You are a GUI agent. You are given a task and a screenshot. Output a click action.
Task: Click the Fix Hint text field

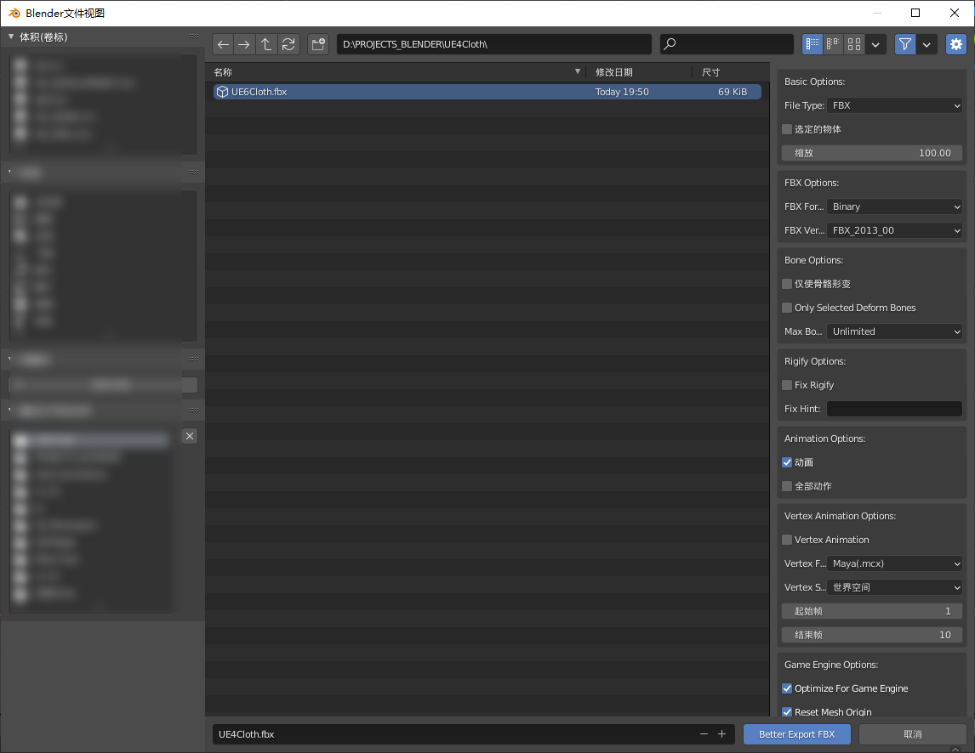click(x=894, y=409)
